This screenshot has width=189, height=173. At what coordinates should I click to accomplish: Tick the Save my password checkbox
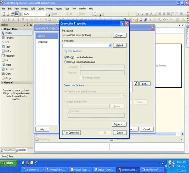(81, 78)
